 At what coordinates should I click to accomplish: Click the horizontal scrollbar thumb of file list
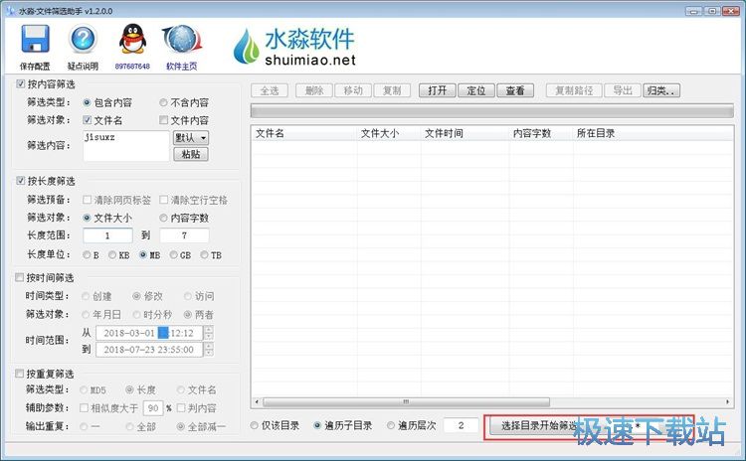(406, 402)
